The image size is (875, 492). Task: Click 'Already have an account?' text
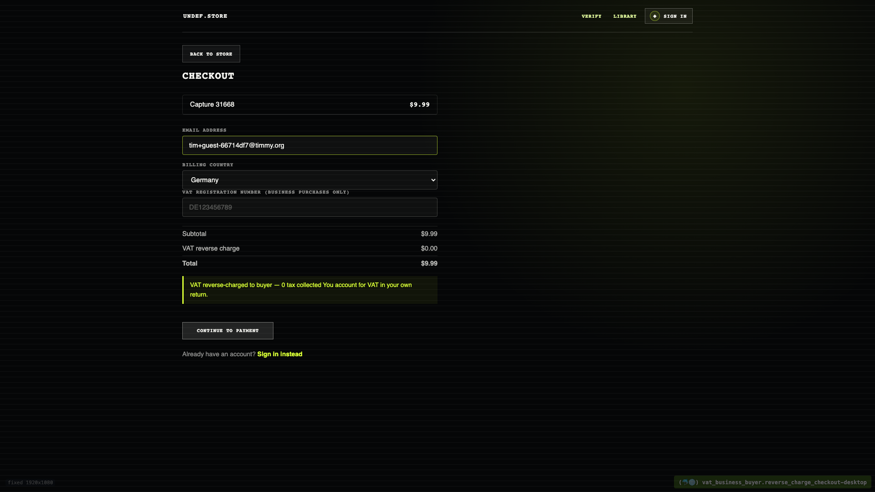coord(219,354)
